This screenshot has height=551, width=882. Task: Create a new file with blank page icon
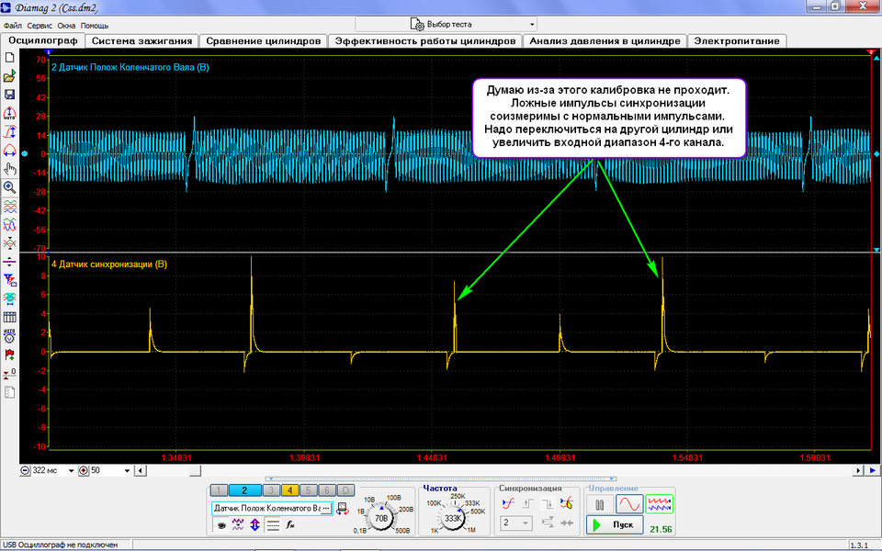pos(9,58)
